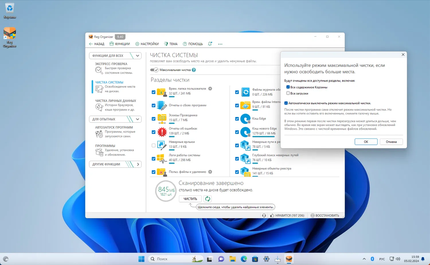Viewport: 430px width, 265px height.
Task: Toggle the Максимальная чистка switch
Action: click(154, 70)
